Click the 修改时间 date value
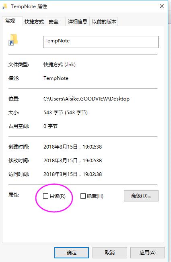 72,160
